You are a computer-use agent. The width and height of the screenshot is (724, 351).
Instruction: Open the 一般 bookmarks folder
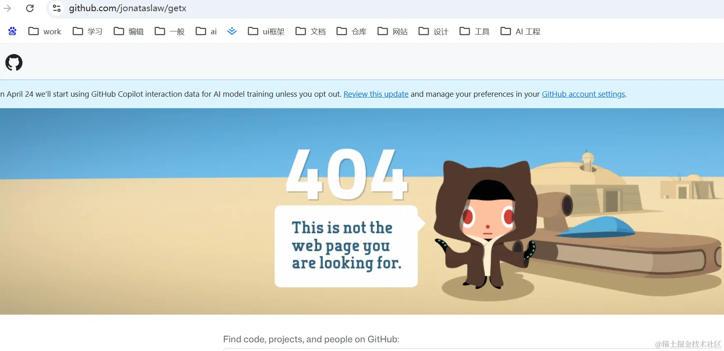coord(169,31)
